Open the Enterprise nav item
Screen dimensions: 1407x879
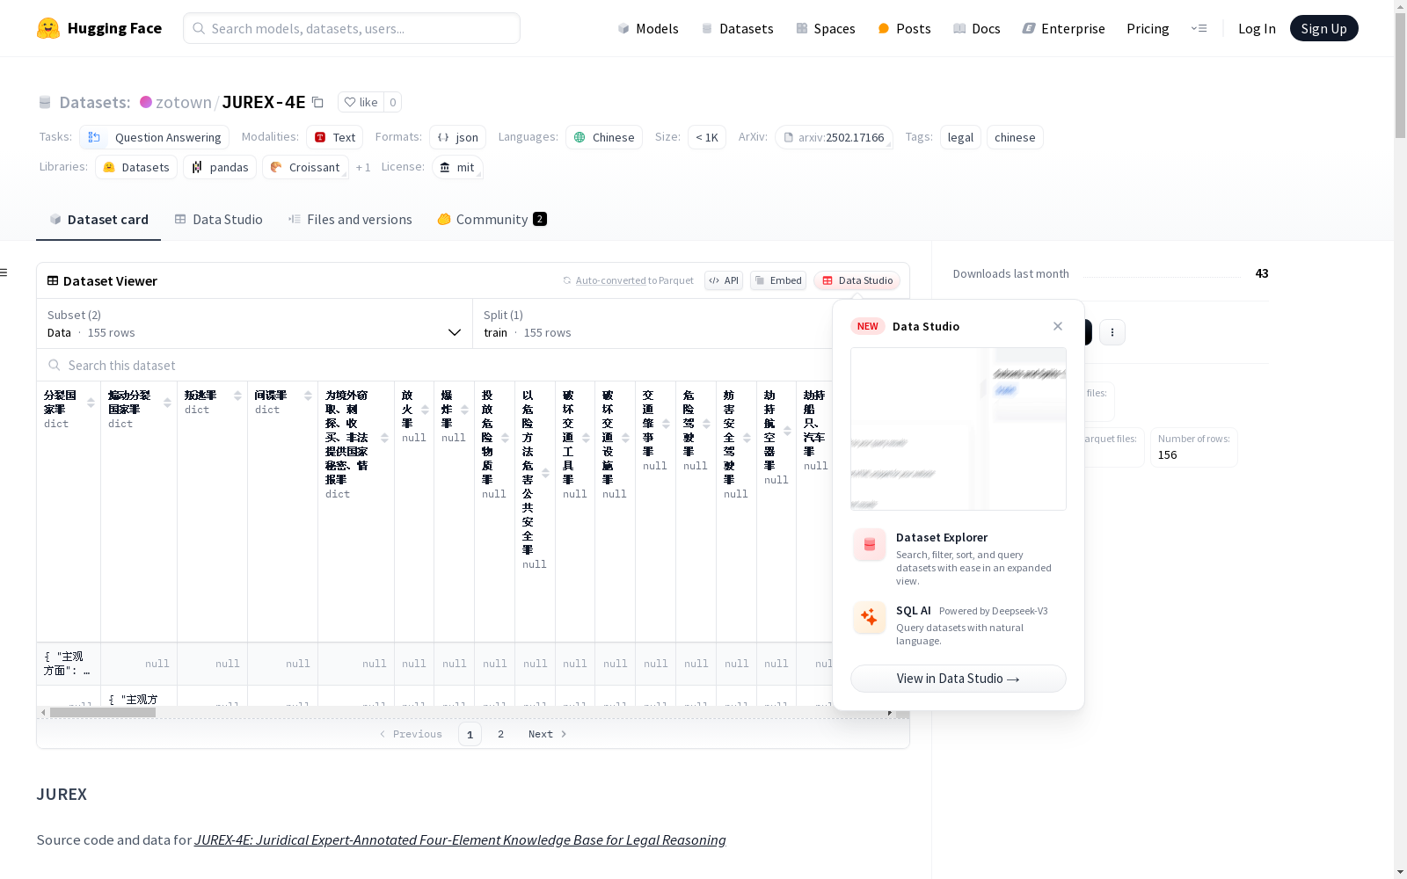pyautogui.click(x=1063, y=28)
